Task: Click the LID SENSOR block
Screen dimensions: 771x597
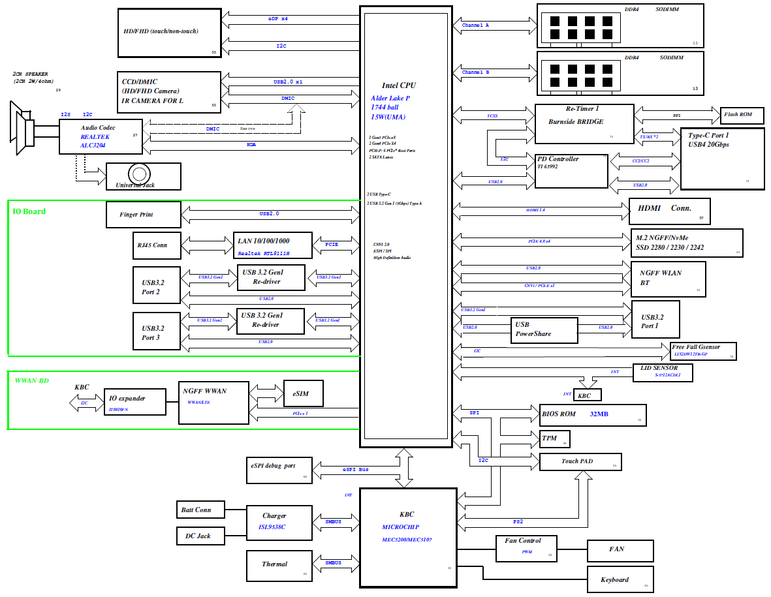Action: point(663,373)
